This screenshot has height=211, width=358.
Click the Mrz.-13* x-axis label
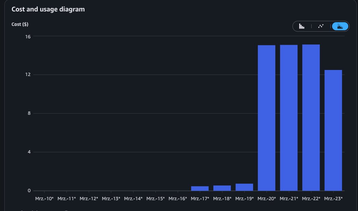(111, 199)
